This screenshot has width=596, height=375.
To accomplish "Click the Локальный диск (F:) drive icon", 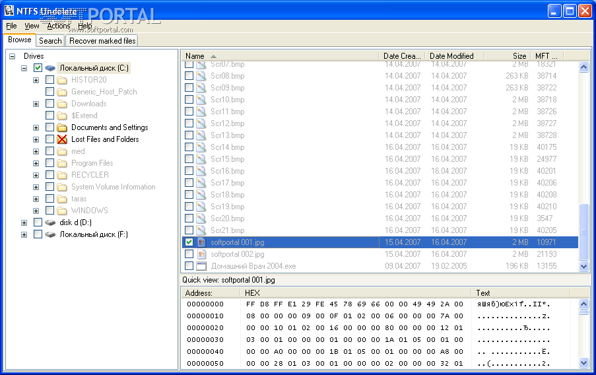I will pos(50,234).
